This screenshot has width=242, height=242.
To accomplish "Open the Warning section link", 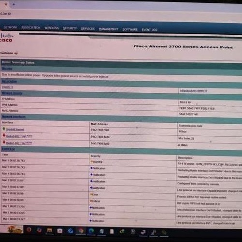I will (7, 69).
